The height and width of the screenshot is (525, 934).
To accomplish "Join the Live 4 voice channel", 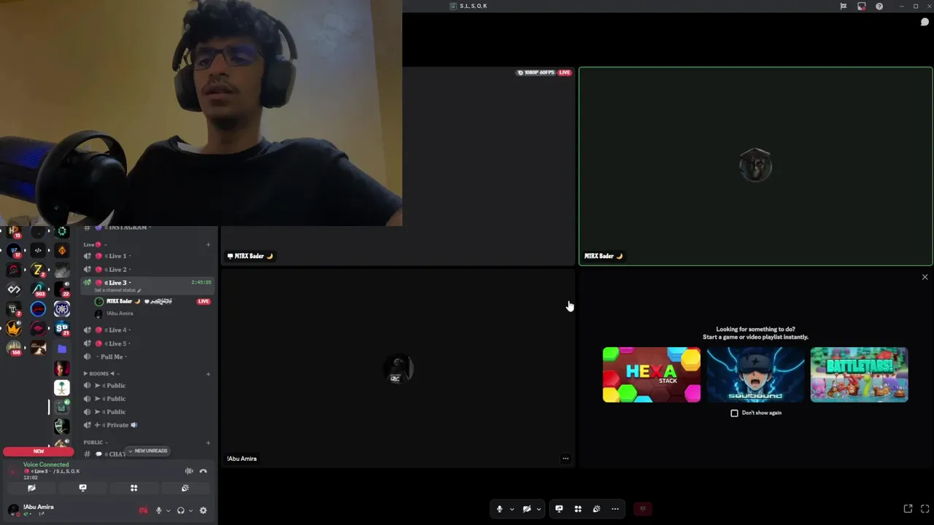I will point(146,330).
